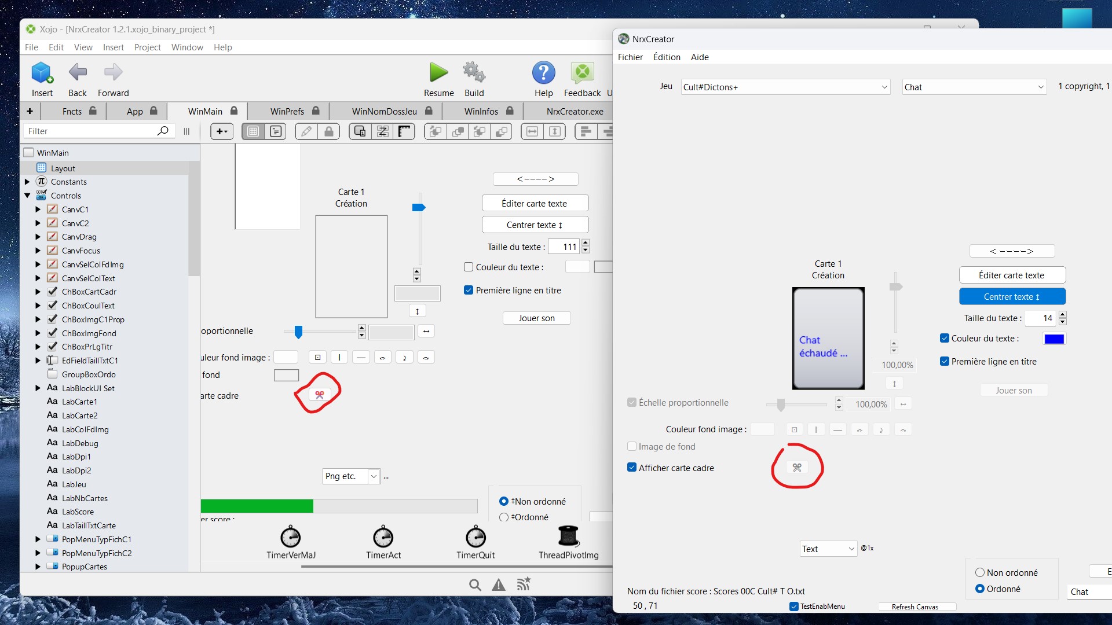Click the Insert toolbar icon
Screen dimensions: 1112x625
(42, 73)
